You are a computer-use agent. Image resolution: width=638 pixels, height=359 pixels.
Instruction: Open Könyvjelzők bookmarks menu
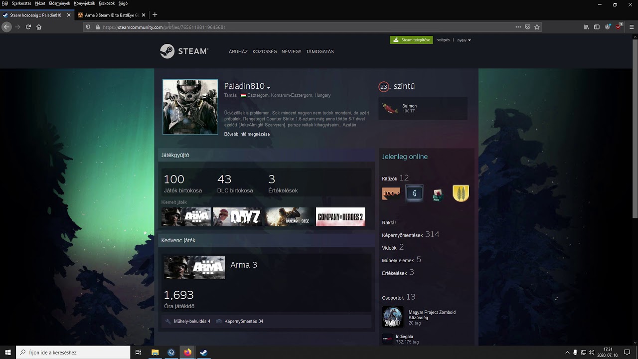(84, 3)
